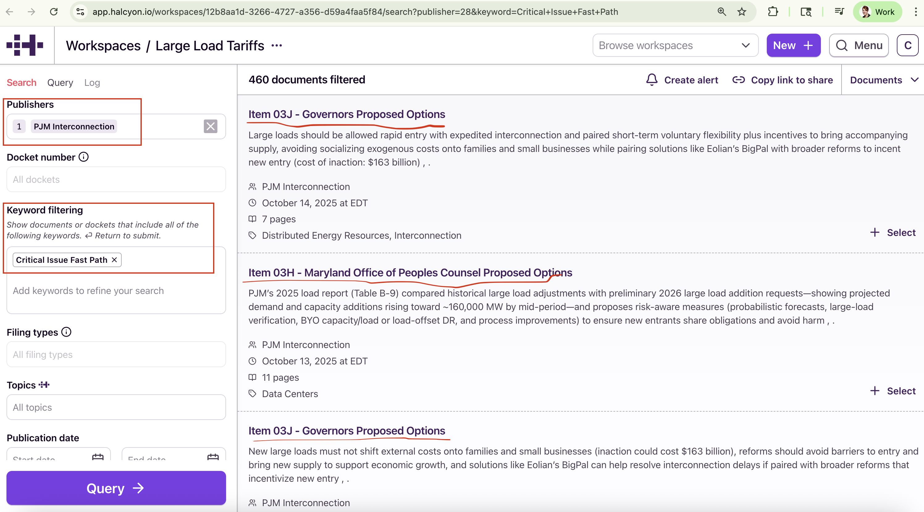Screen dimensions: 924x512
Task: Clear the PJM Interconnection publisher filter
Action: pyautogui.click(x=210, y=126)
